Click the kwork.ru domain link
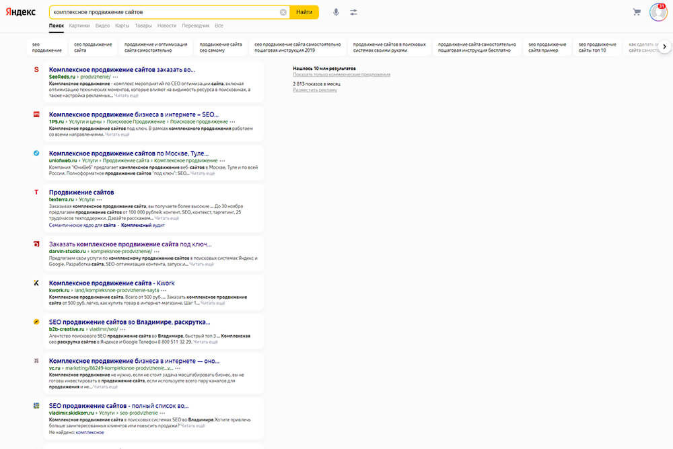 (x=59, y=291)
